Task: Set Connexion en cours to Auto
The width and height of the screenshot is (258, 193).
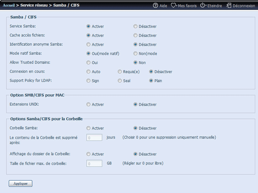Action: tap(88, 72)
